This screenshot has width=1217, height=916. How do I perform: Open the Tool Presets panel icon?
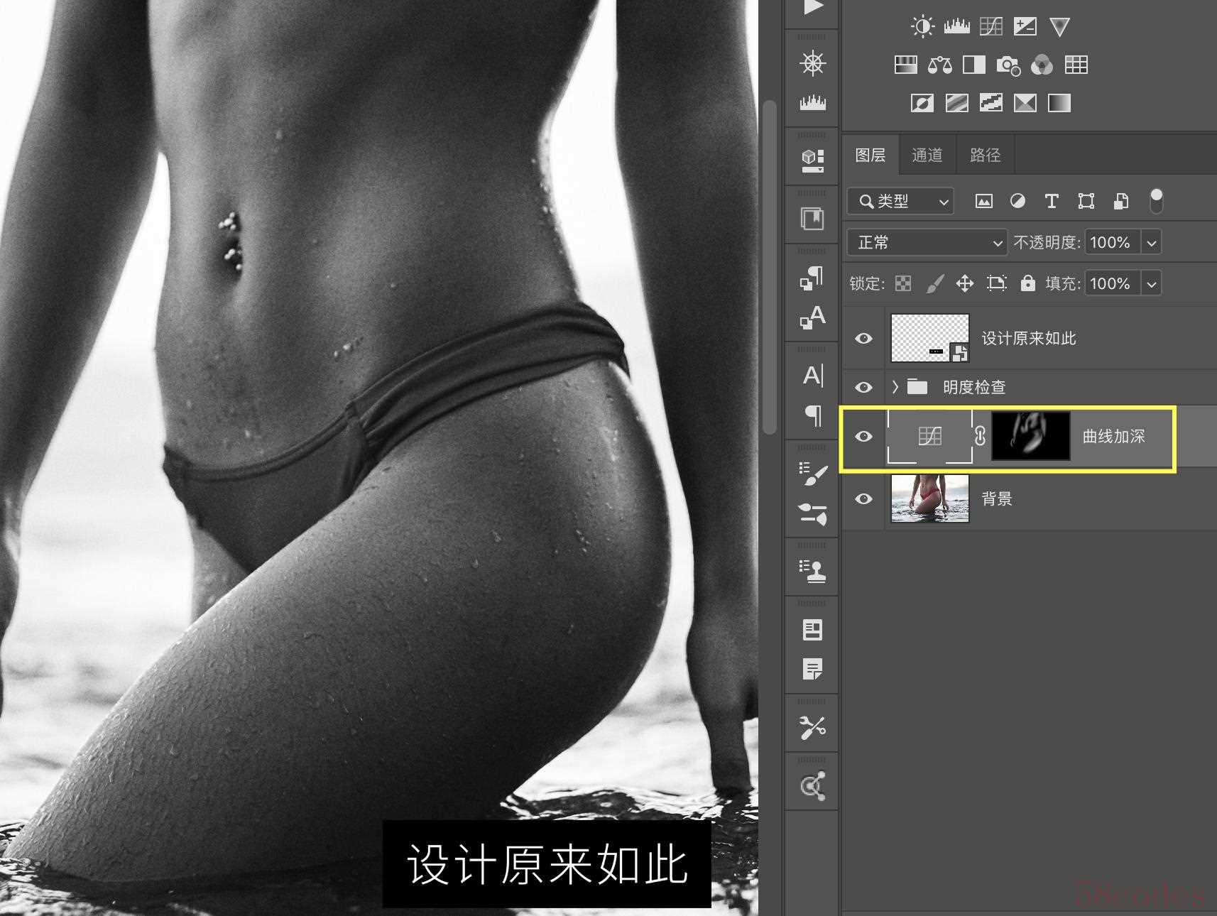[x=813, y=728]
